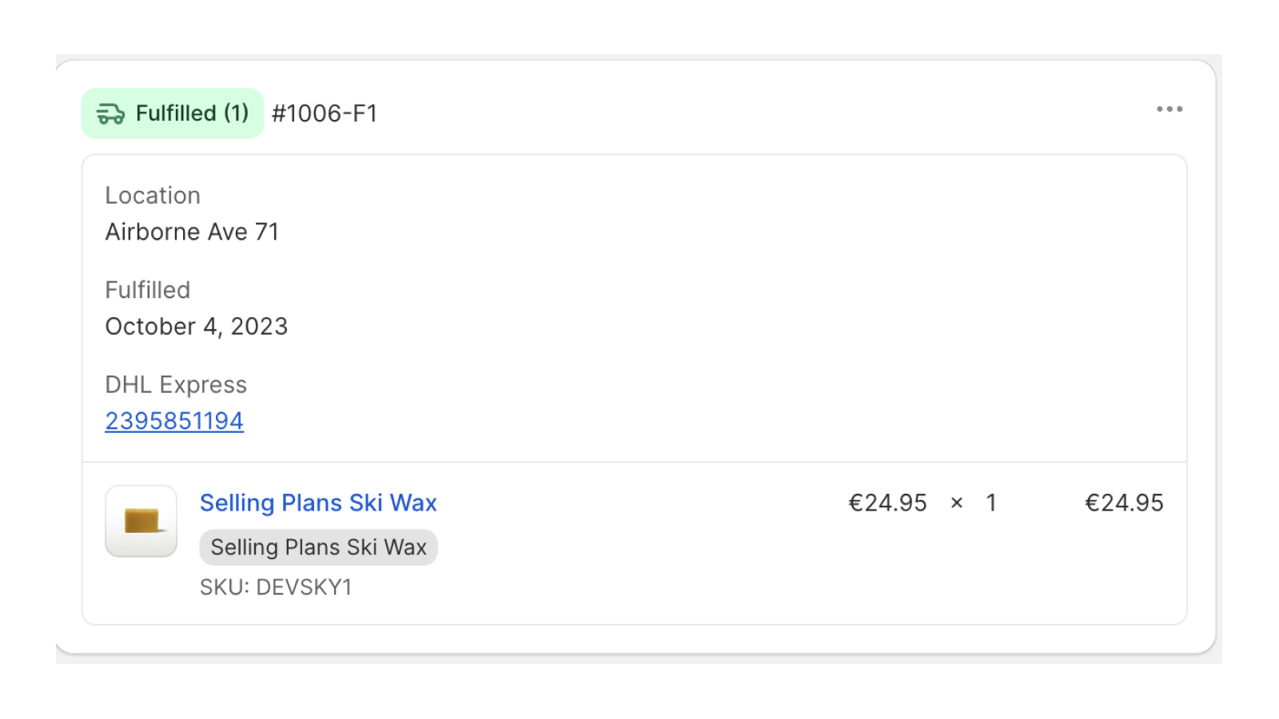Open the three-dot more actions menu
The image size is (1279, 719).
(x=1169, y=109)
